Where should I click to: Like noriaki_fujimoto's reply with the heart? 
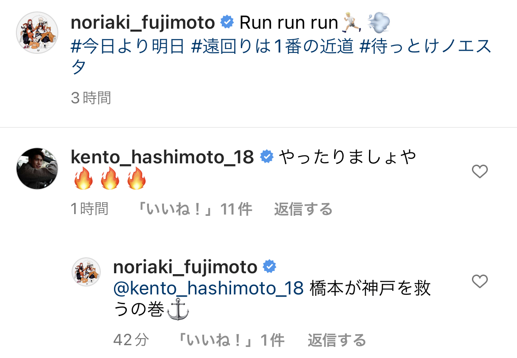480,281
